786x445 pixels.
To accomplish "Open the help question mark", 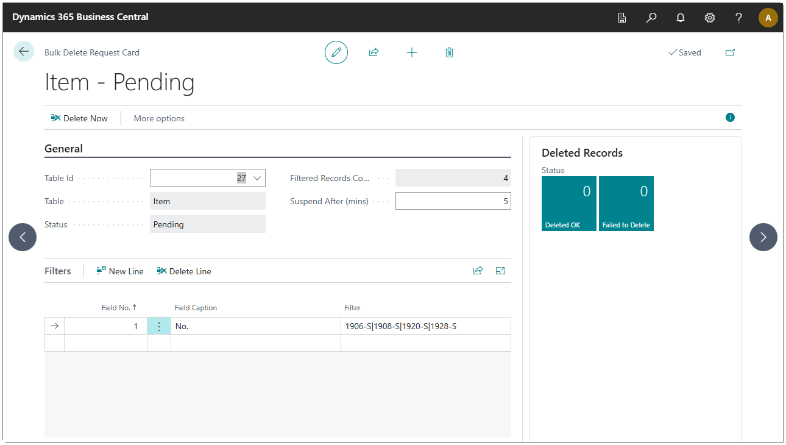I will tap(739, 18).
